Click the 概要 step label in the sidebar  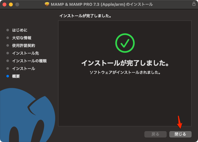[16, 76]
